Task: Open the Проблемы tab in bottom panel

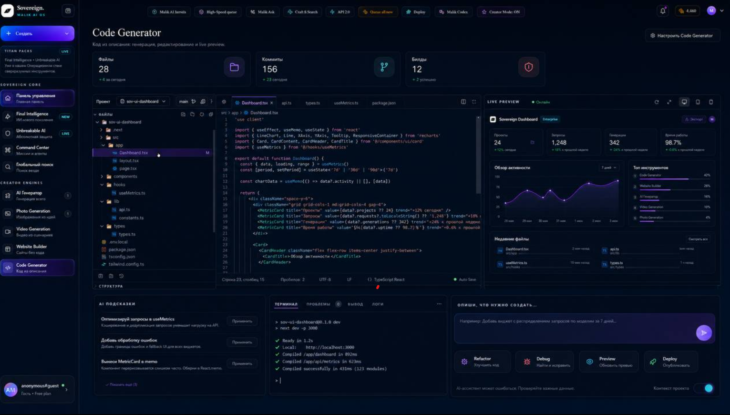Action: tap(323, 304)
